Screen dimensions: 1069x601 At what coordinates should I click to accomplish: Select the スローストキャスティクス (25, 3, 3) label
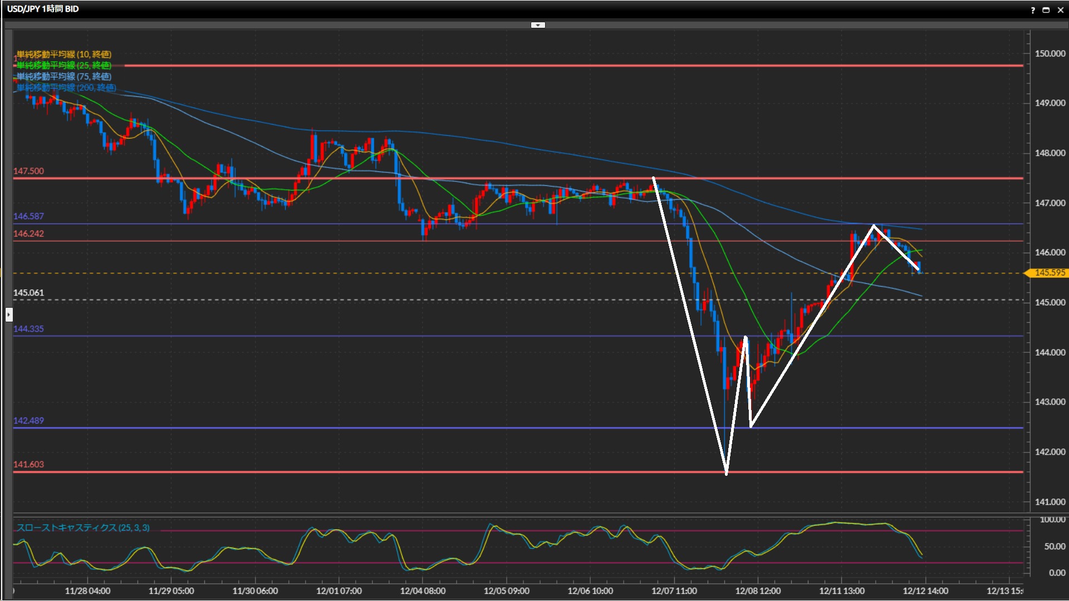click(83, 528)
